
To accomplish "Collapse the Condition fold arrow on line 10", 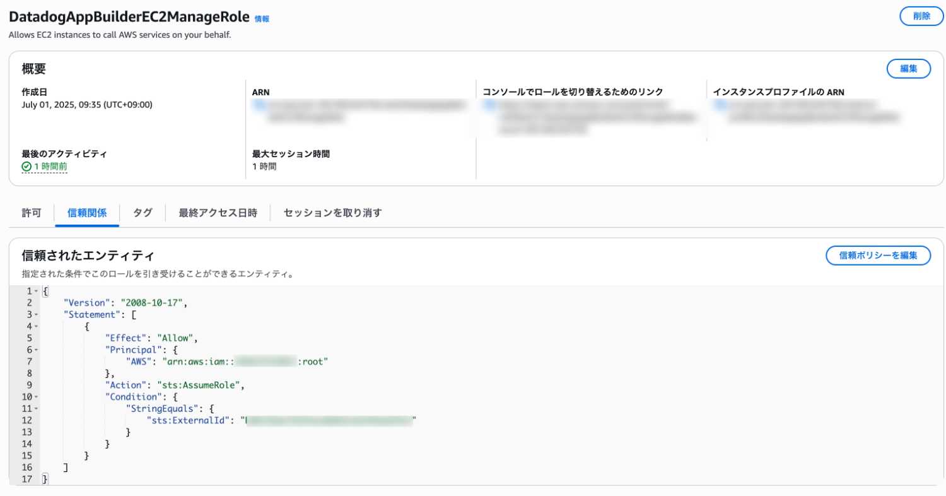I will (x=37, y=397).
